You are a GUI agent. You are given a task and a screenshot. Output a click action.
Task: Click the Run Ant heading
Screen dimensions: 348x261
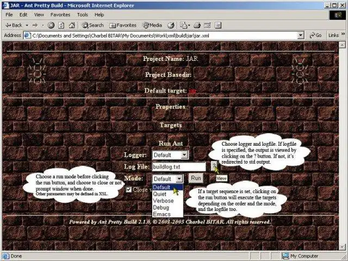[x=171, y=144]
